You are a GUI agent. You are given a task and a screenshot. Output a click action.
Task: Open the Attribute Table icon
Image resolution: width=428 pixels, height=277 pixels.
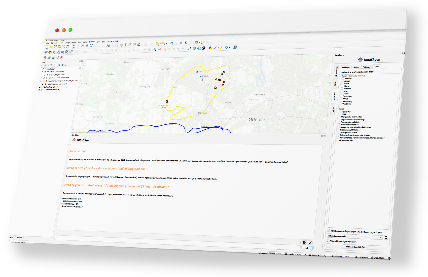176,43
